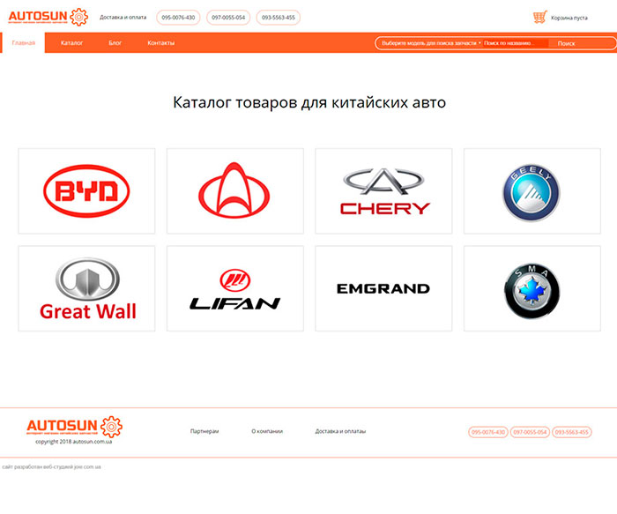Screen dimensions: 617x514
Task: Click the Поиск search button
Action: click(566, 43)
